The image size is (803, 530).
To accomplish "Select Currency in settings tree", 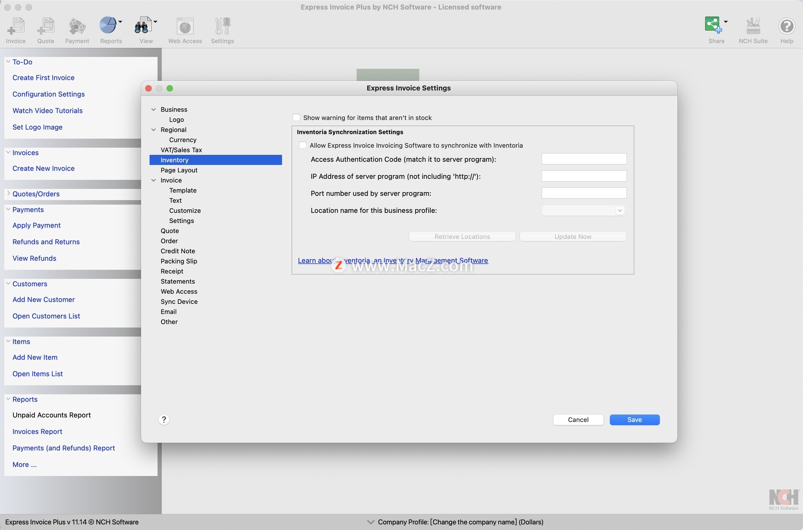I will (183, 140).
